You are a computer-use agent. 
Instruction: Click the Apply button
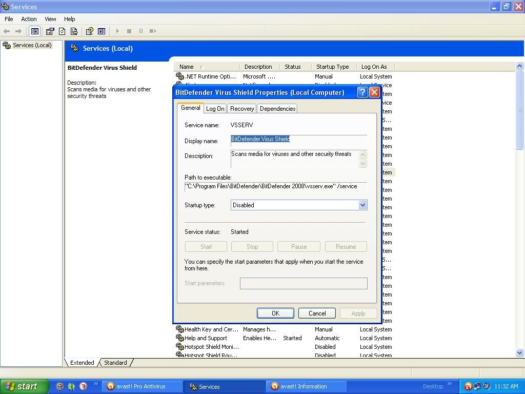coord(358,313)
